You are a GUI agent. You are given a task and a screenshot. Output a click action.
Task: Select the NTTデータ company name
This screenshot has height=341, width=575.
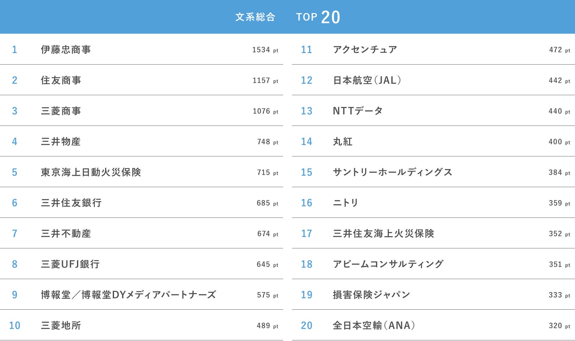pyautogui.click(x=358, y=111)
